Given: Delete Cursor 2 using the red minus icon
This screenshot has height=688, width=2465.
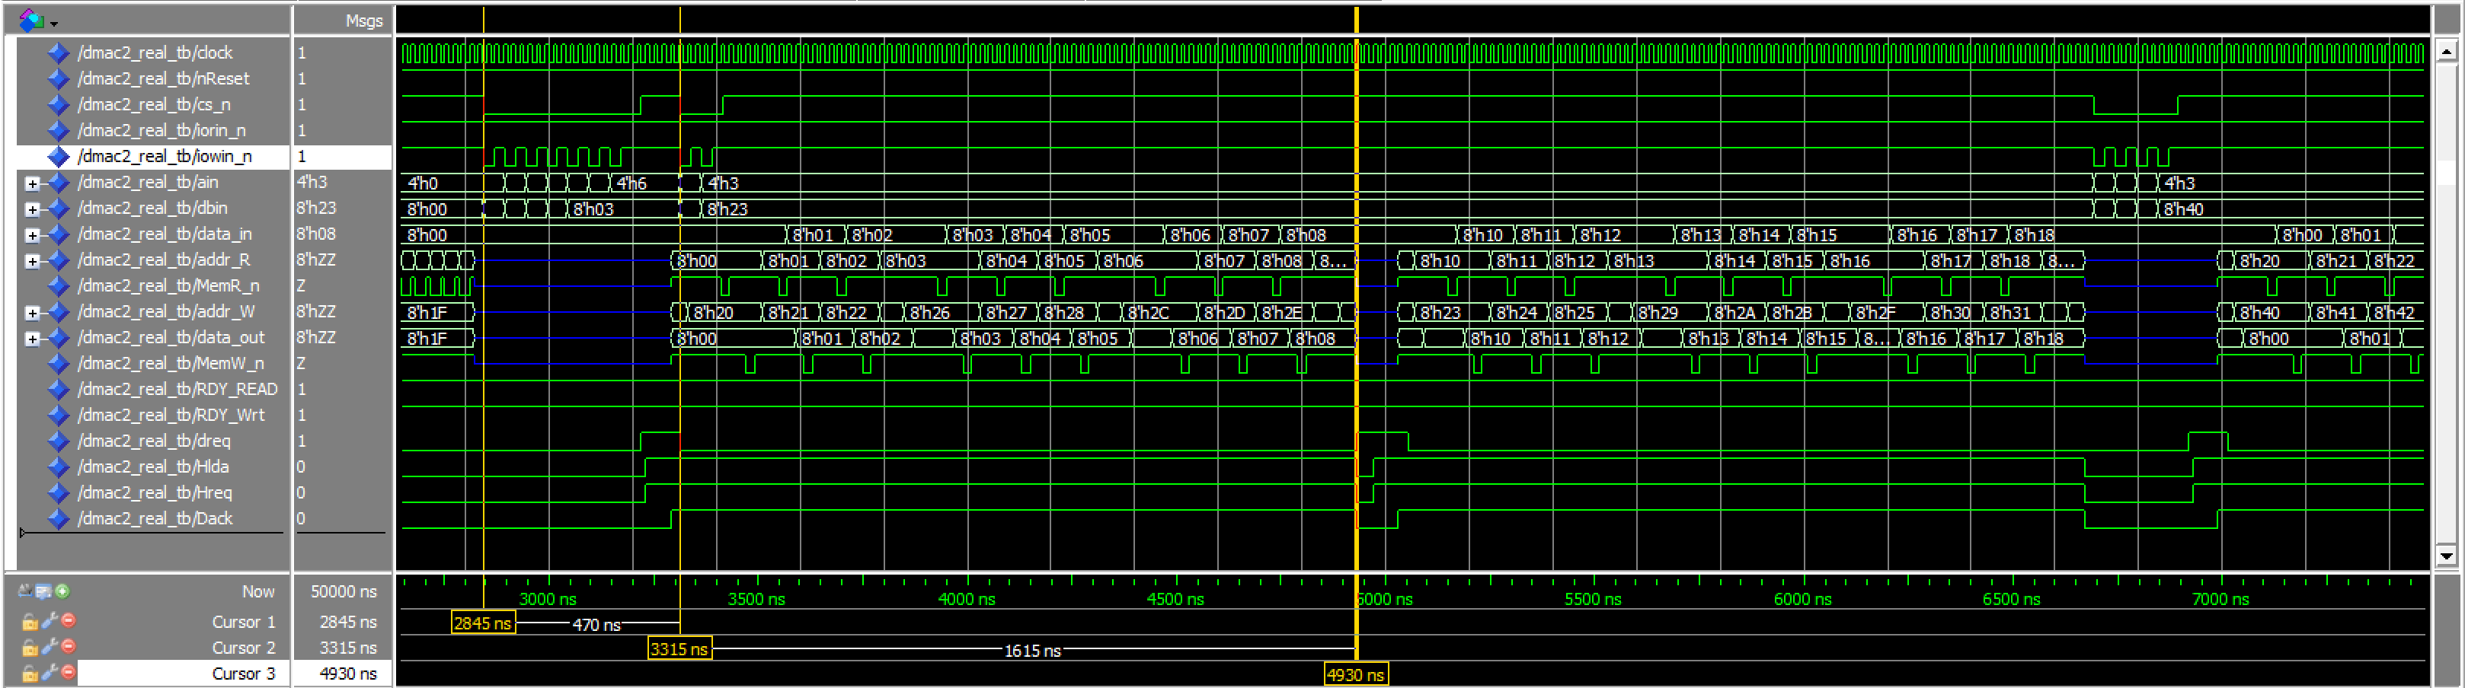Looking at the screenshot, I should click(x=68, y=647).
